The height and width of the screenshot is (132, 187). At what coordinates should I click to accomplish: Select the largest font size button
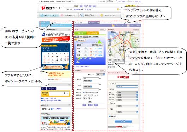coord(112,1)
